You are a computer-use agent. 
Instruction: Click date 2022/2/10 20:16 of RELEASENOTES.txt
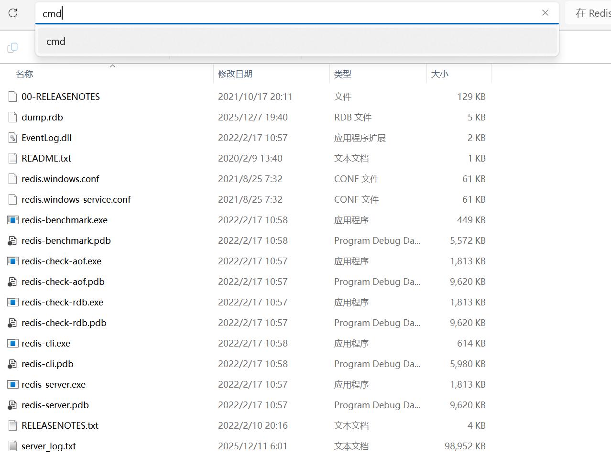tap(253, 425)
